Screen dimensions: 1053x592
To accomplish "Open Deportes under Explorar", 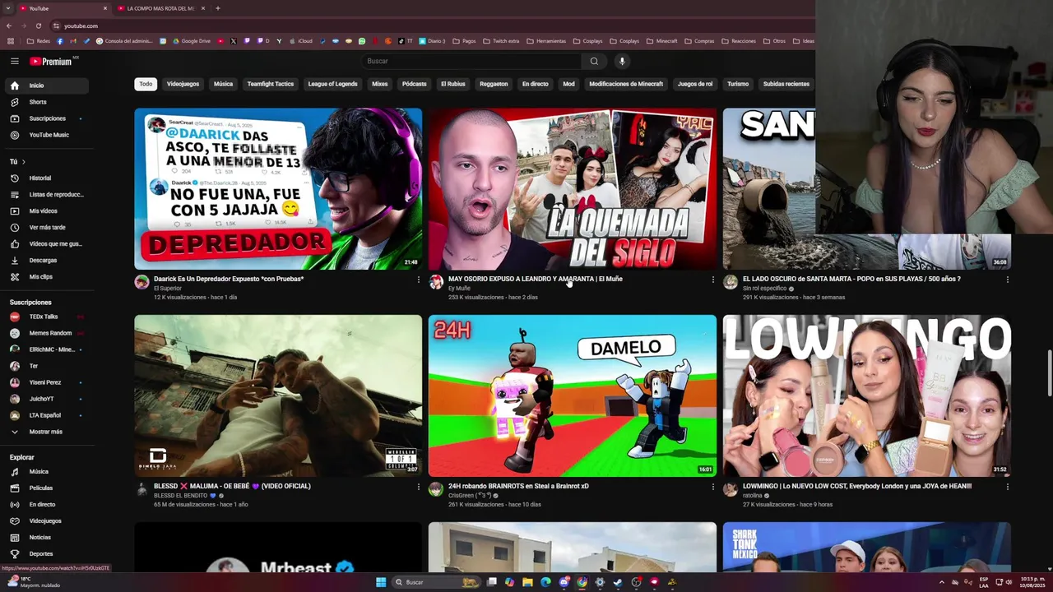I will click(46, 554).
